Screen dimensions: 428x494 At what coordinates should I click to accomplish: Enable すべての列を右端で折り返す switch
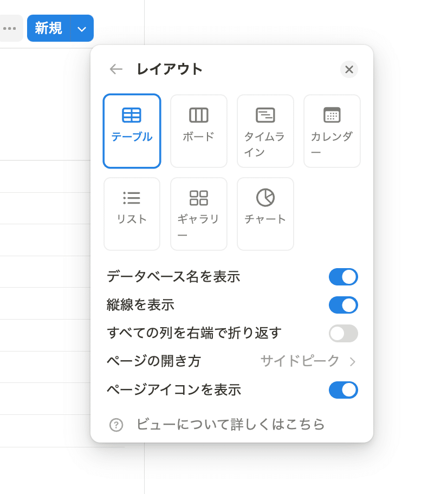[x=343, y=333]
